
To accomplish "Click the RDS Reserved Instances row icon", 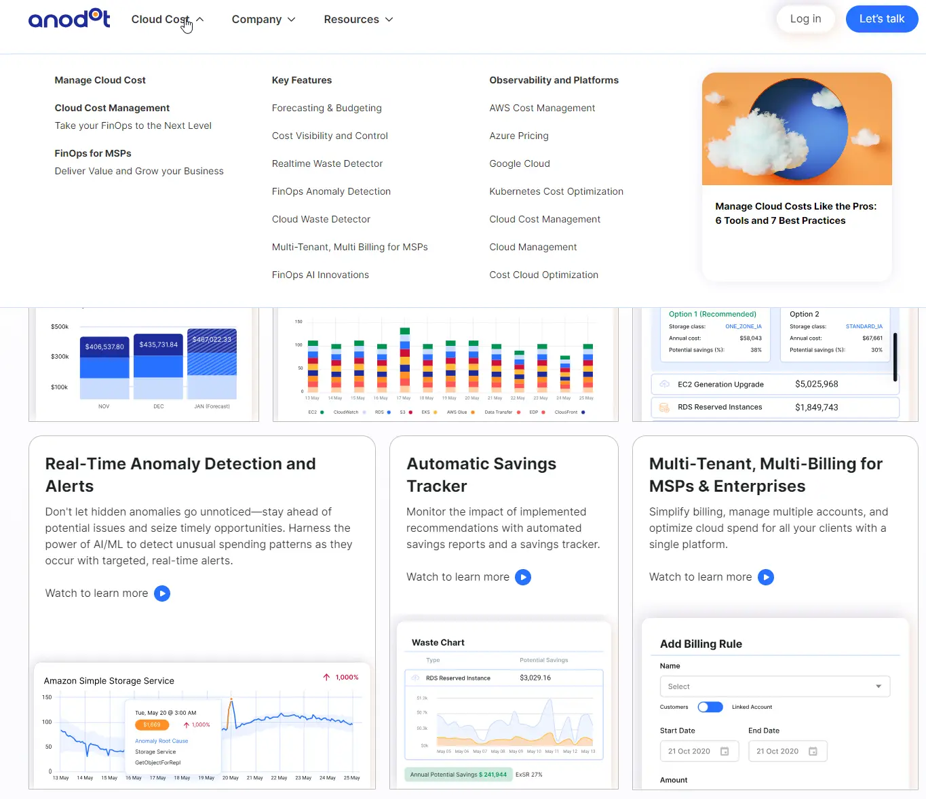I will coord(665,407).
